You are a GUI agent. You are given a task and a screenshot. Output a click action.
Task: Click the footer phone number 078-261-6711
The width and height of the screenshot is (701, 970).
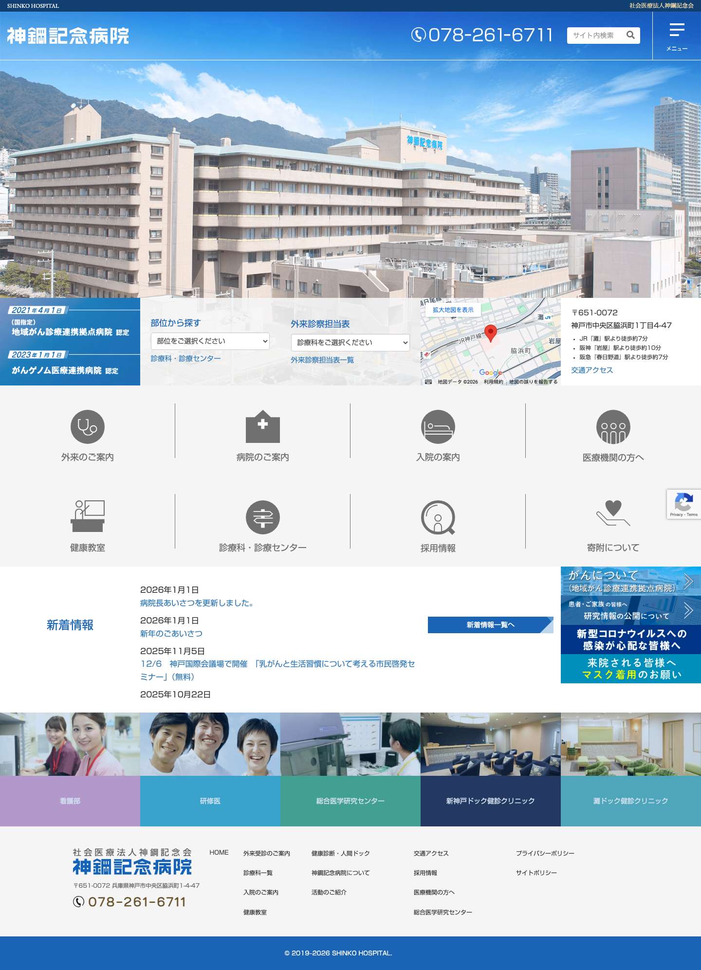[x=137, y=902]
